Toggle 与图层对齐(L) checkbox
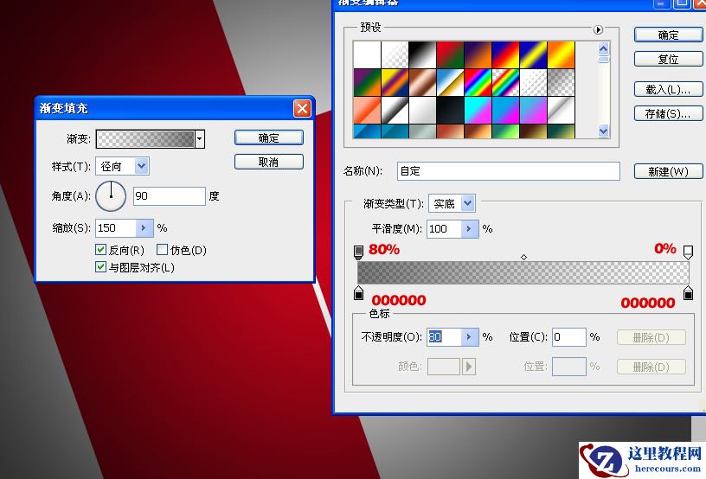The image size is (706, 479). [101, 267]
